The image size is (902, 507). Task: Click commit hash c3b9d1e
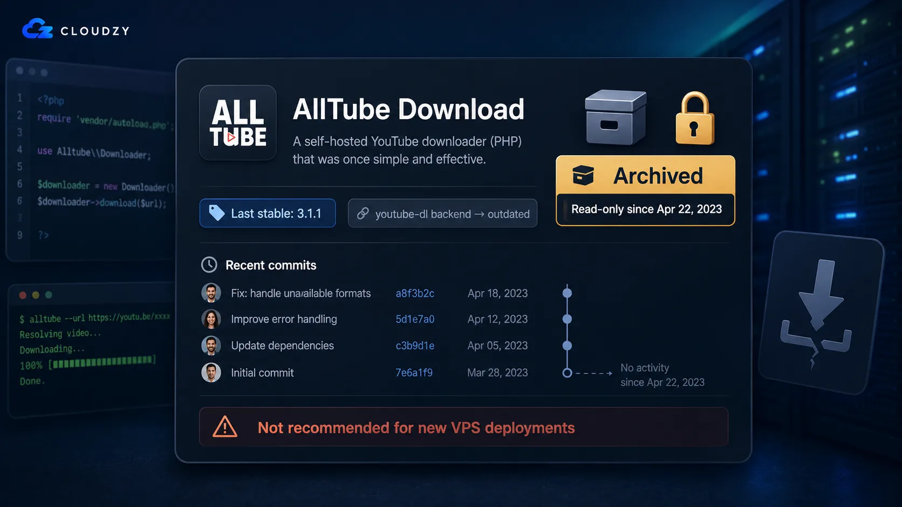[x=415, y=345]
